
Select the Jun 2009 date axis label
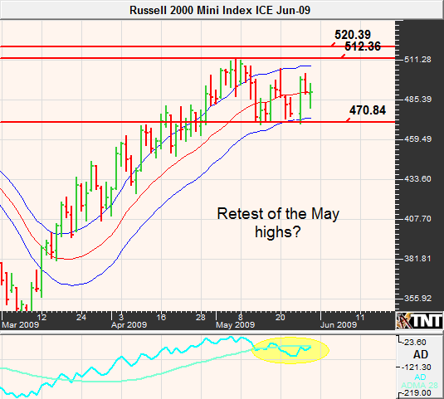339,325
